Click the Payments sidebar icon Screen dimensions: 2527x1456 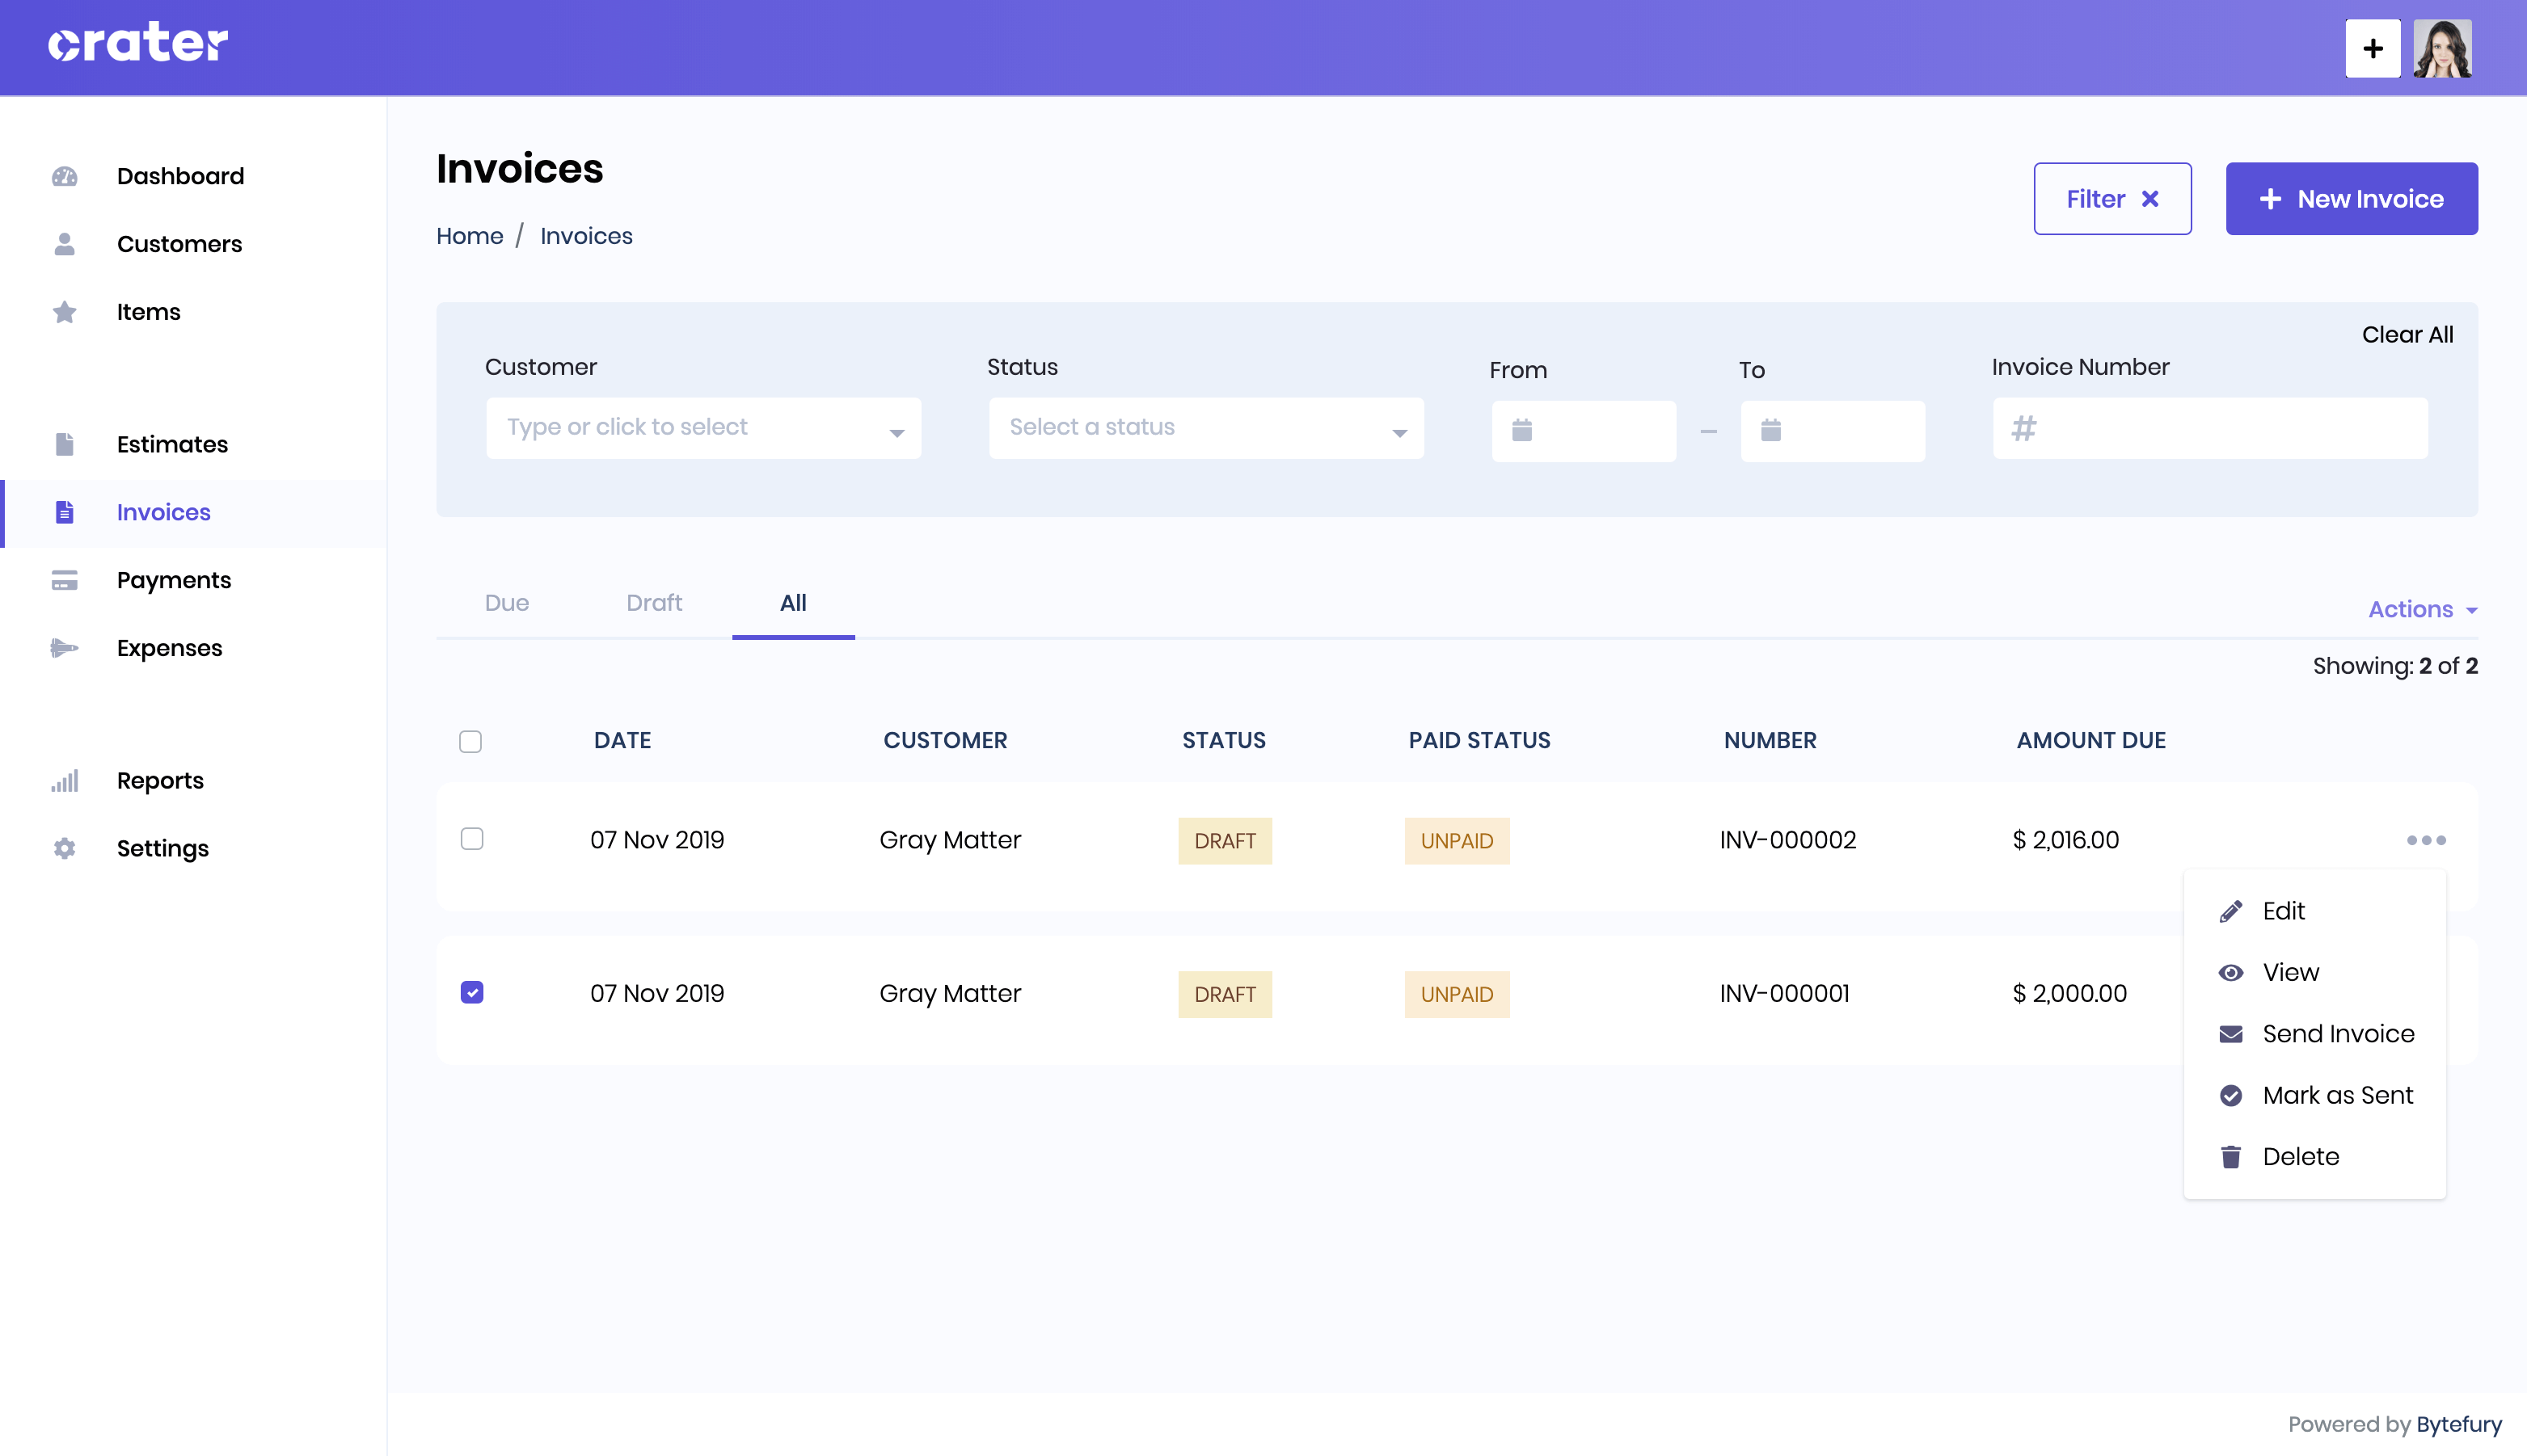64,579
